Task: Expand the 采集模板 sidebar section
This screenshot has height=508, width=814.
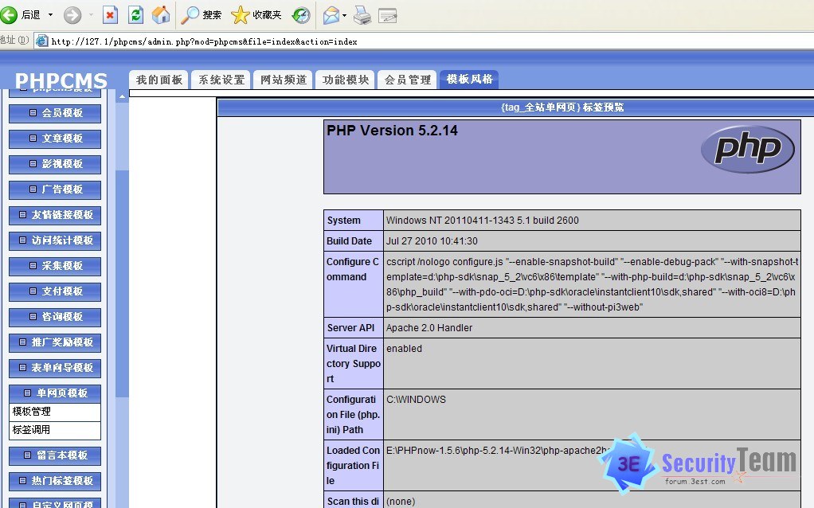Action: [x=55, y=266]
